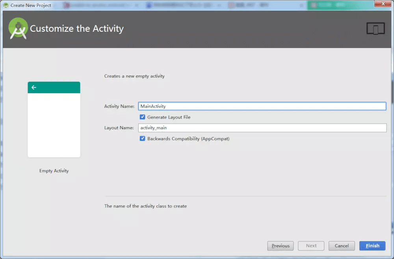394x259 pixels.
Task: Close the Create New Project window
Action: click(383, 4)
